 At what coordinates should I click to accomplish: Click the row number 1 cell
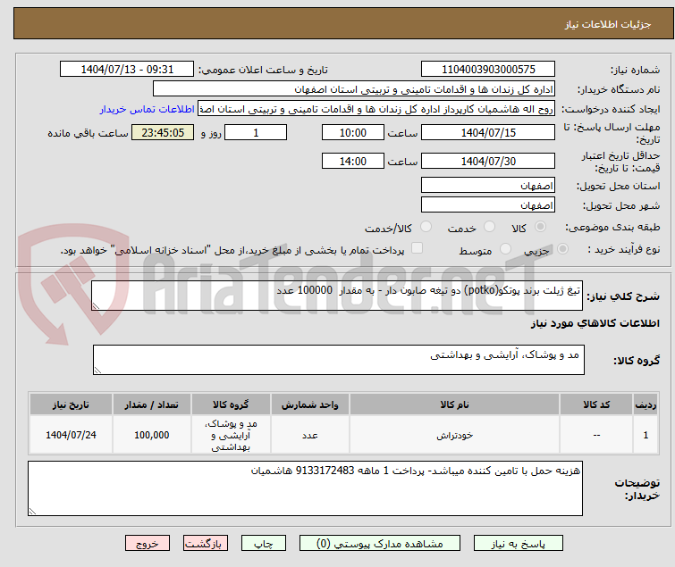click(x=645, y=435)
